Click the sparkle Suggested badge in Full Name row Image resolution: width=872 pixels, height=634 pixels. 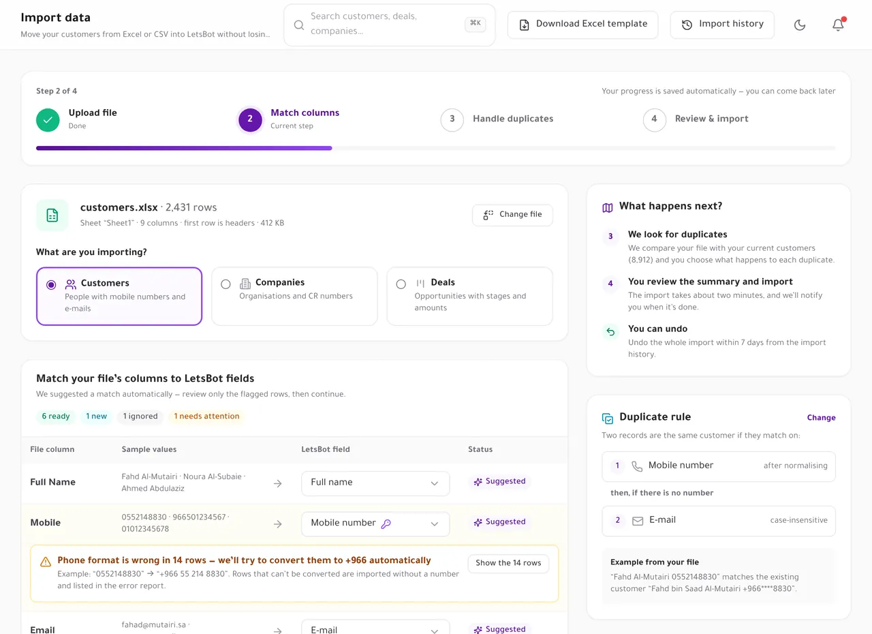click(x=499, y=481)
